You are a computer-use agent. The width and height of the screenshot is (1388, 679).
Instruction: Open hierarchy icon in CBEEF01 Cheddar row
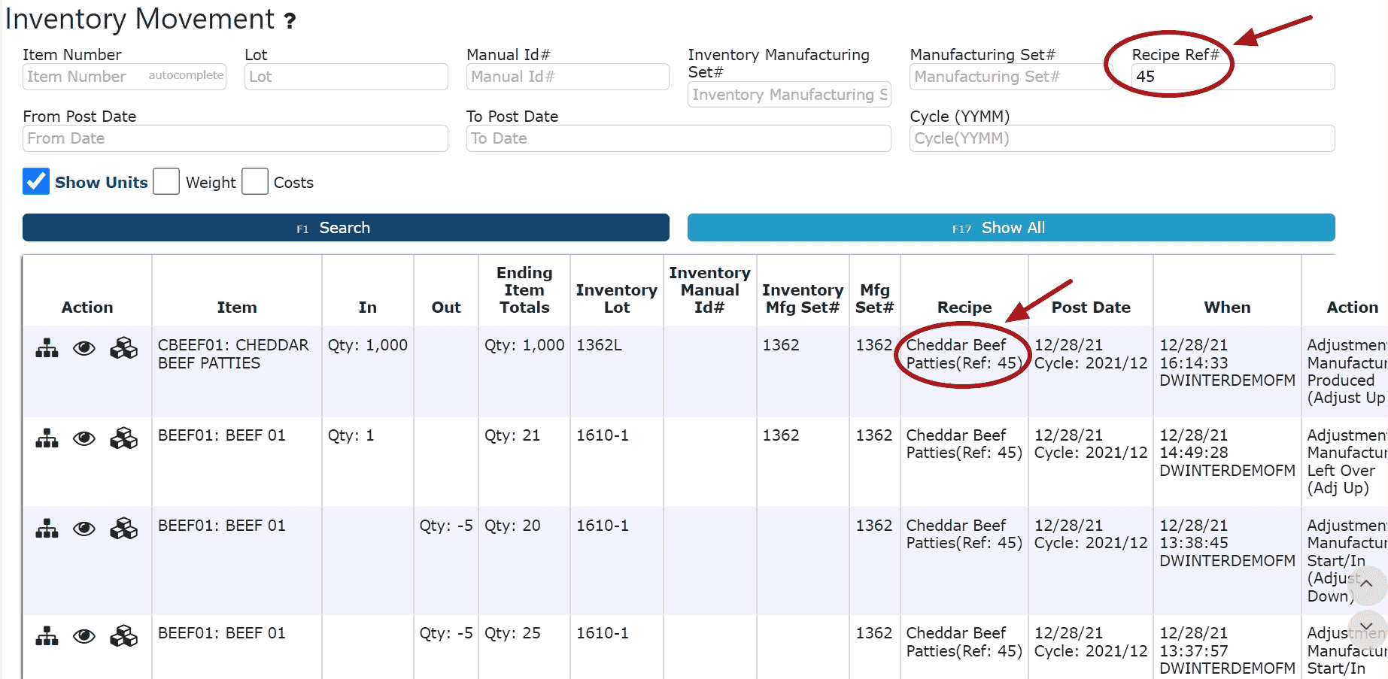pos(47,348)
